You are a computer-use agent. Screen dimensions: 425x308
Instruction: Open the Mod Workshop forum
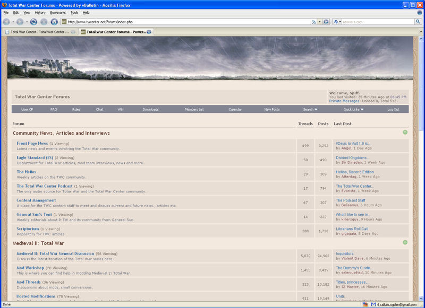pyautogui.click(x=30, y=268)
